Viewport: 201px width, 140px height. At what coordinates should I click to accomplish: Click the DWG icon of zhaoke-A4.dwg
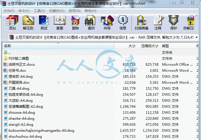tap(5, 118)
